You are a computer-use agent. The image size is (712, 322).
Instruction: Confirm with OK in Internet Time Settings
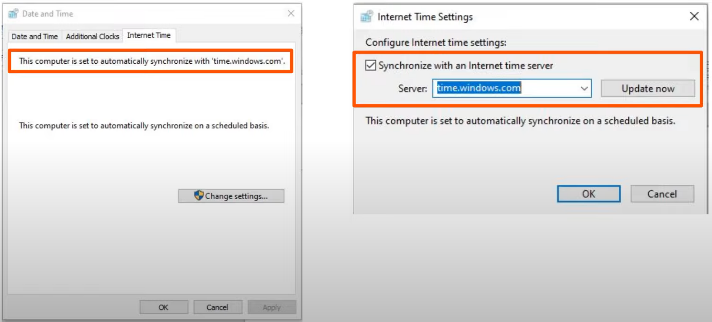point(588,194)
